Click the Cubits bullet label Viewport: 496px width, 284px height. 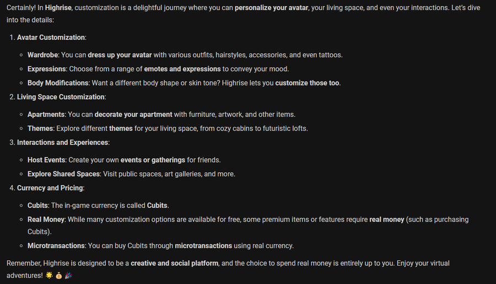click(37, 206)
